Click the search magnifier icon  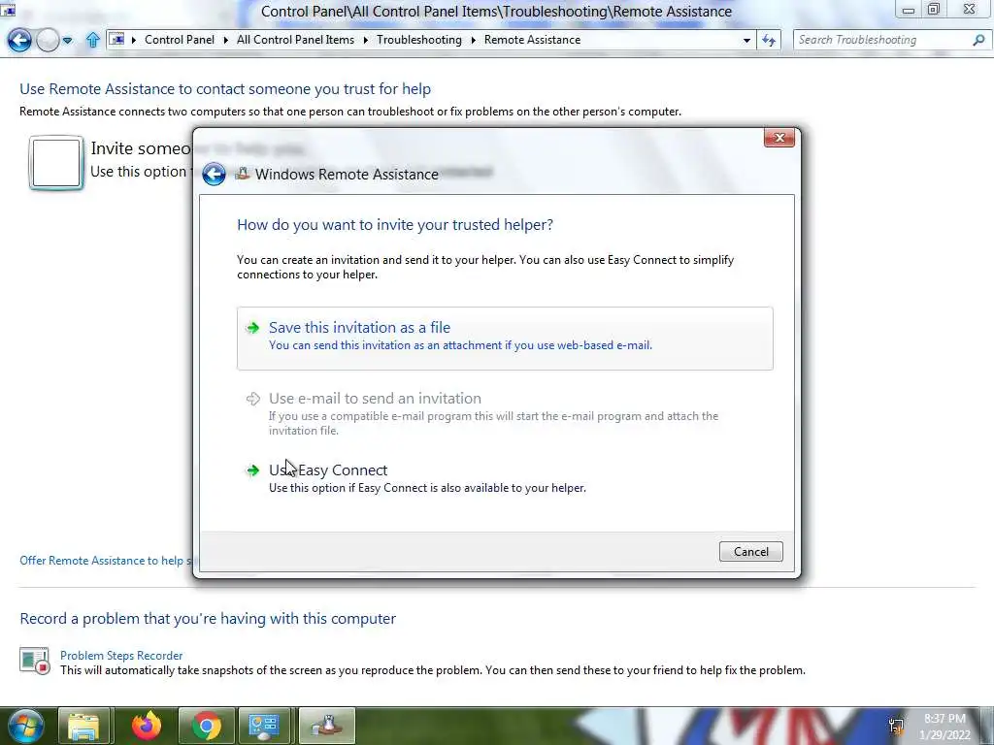(x=978, y=40)
